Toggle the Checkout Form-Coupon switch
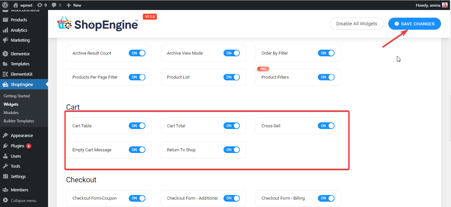Screen dimensions: 451x207 137,198
